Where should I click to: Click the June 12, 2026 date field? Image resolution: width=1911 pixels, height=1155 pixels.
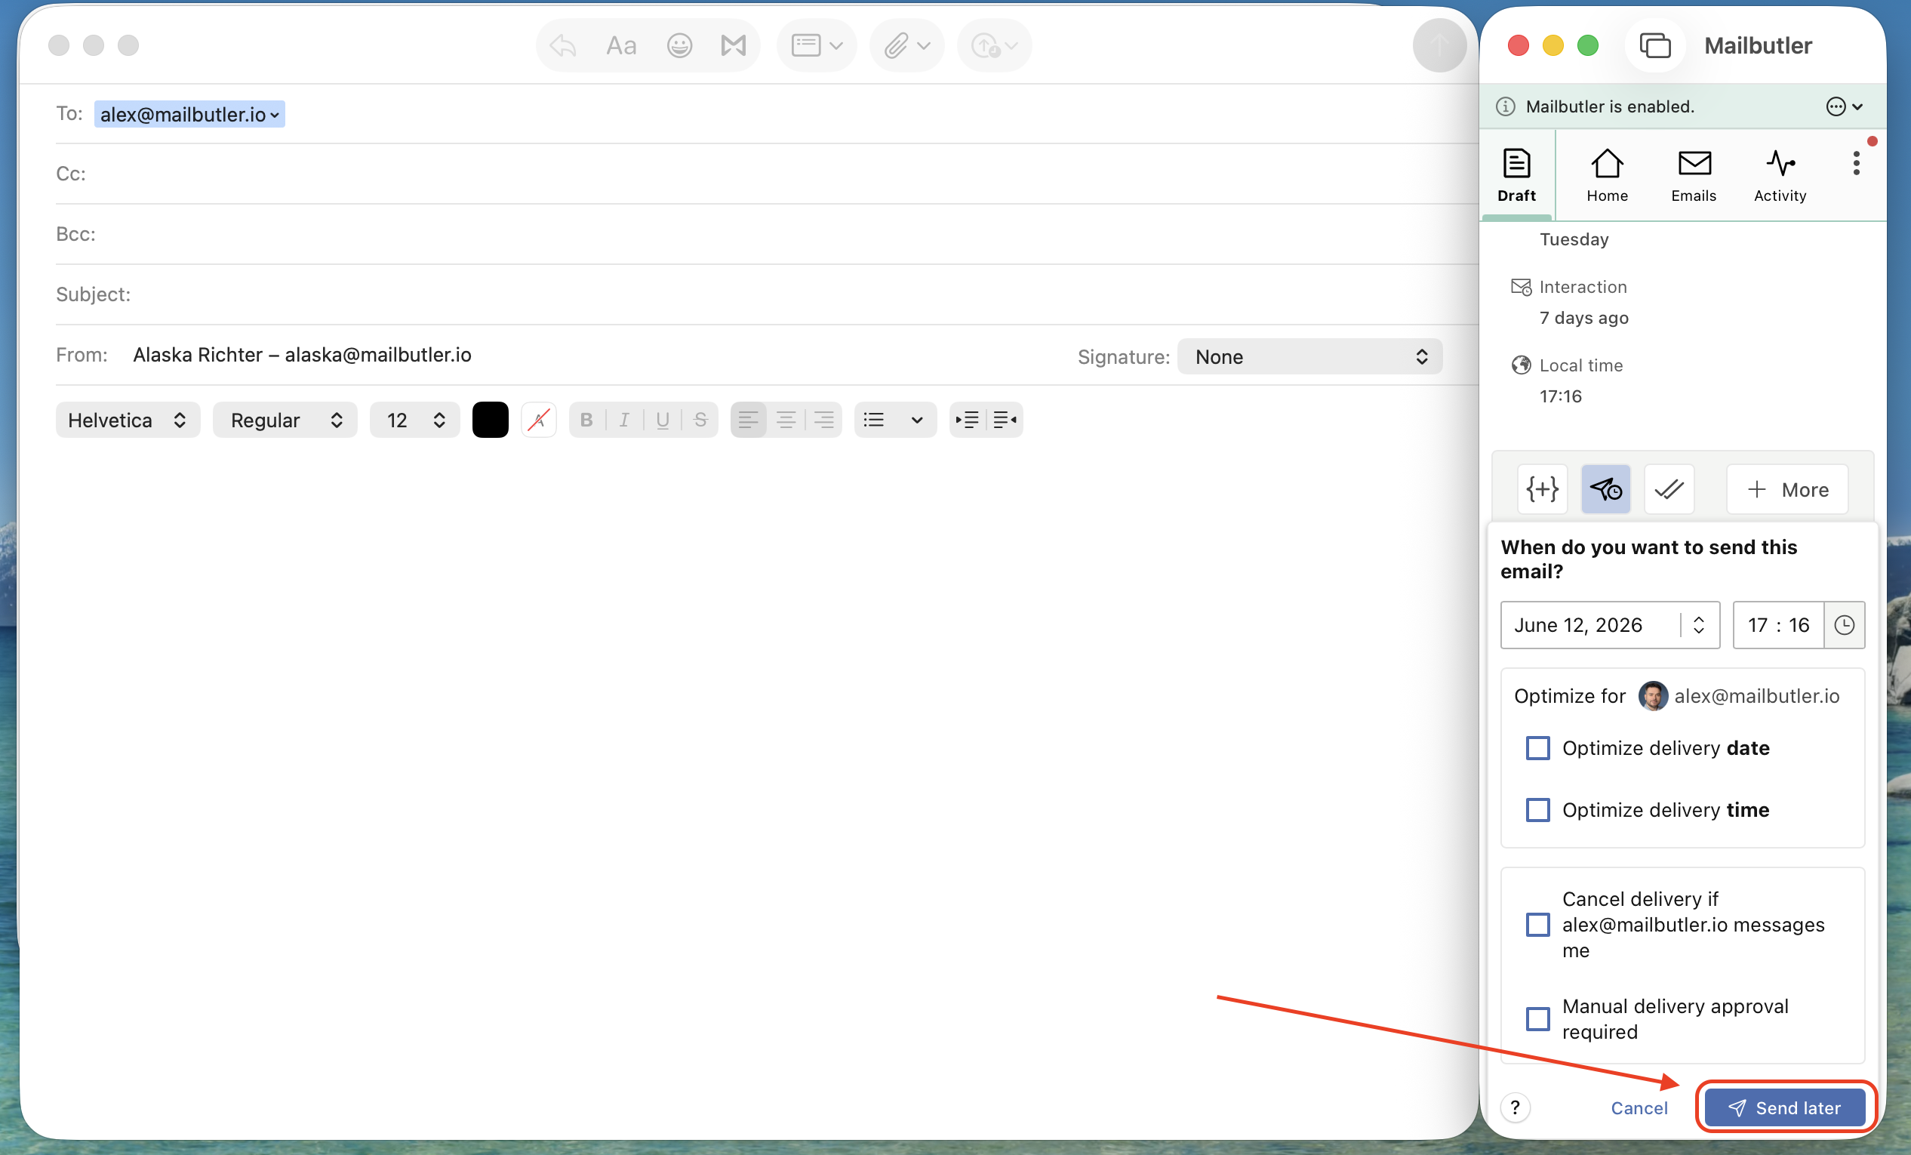coord(1610,625)
